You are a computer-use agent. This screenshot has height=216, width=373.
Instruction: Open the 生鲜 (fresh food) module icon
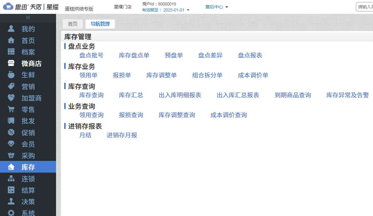coord(11,75)
